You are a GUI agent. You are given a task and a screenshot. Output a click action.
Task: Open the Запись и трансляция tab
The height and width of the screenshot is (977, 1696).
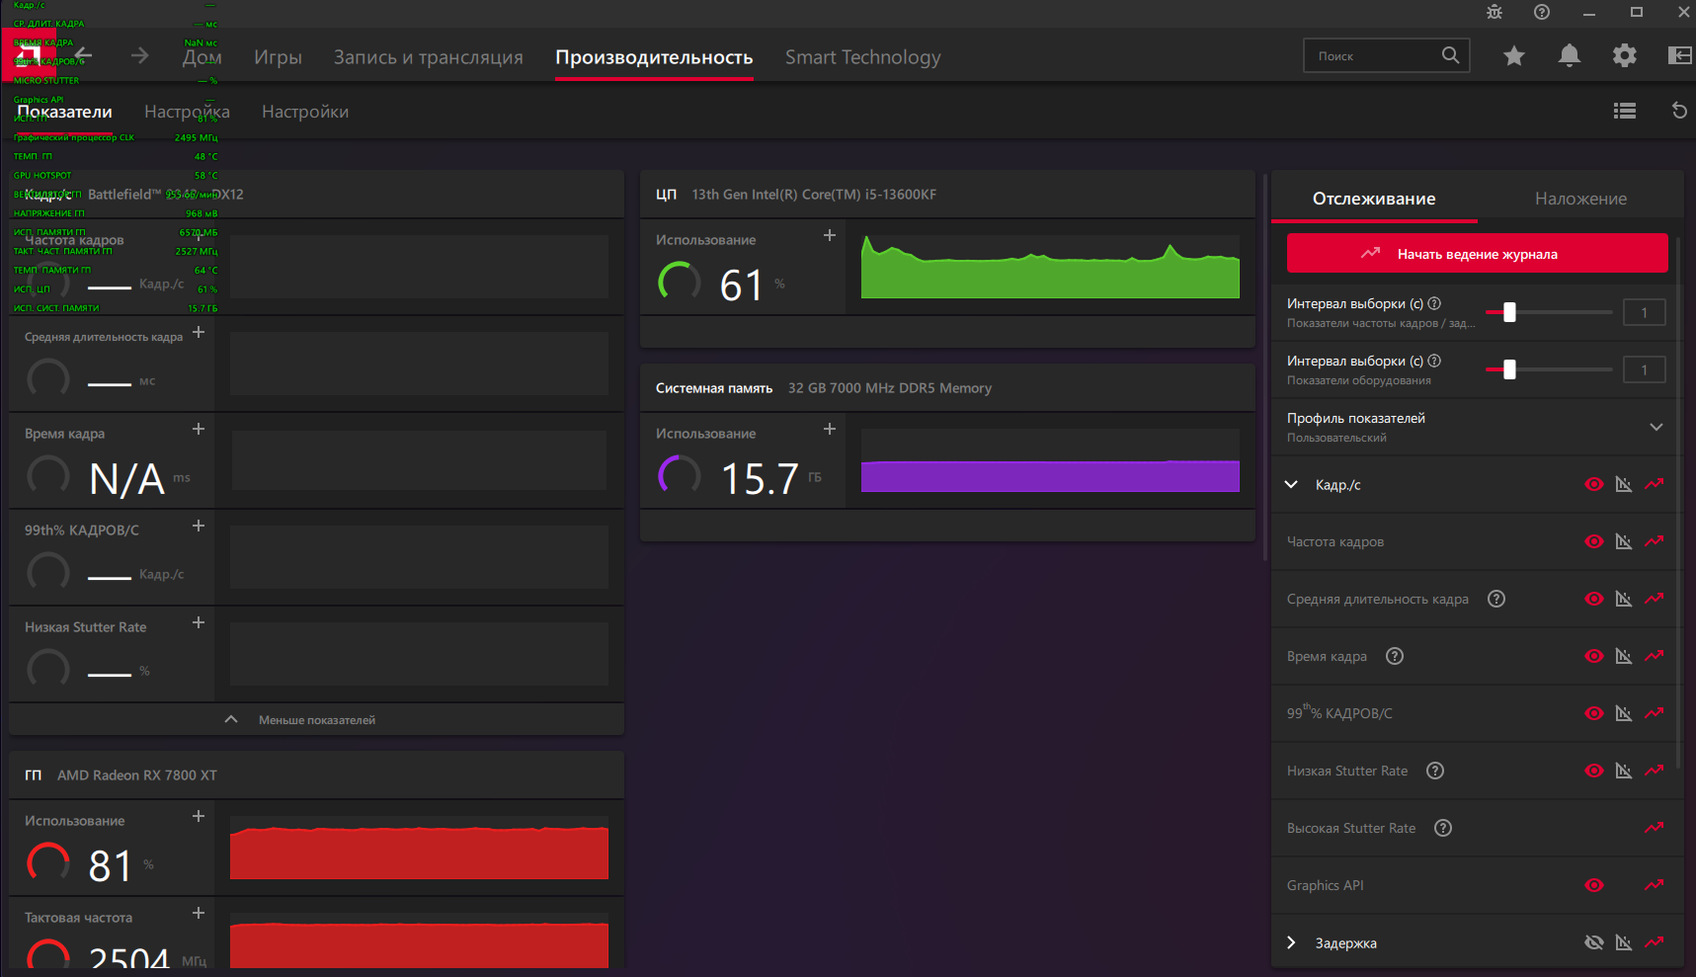tap(428, 57)
